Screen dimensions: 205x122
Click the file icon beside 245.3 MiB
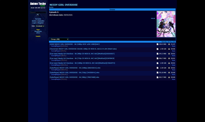(x=157, y=54)
